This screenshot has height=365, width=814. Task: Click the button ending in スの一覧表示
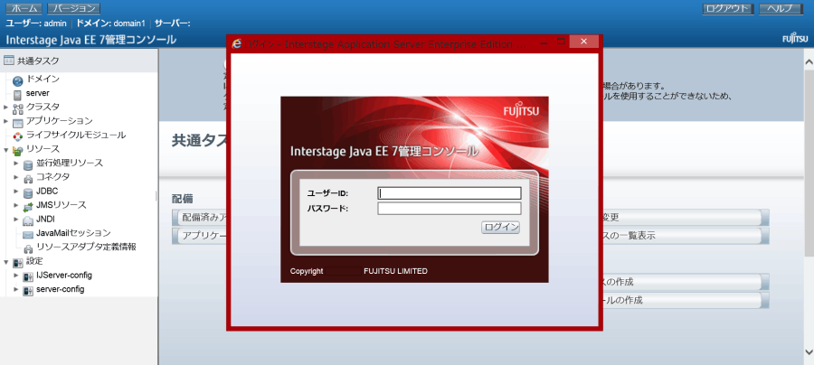coord(686,236)
